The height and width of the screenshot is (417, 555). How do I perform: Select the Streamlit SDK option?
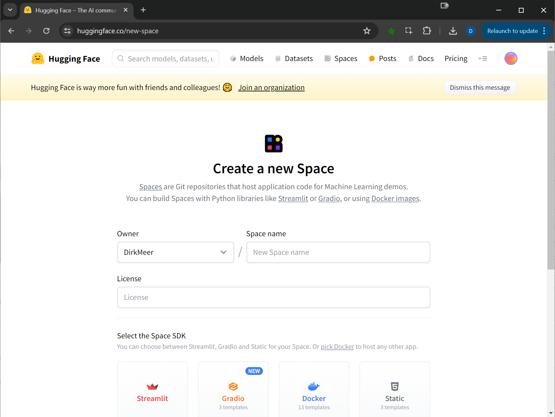(x=152, y=392)
